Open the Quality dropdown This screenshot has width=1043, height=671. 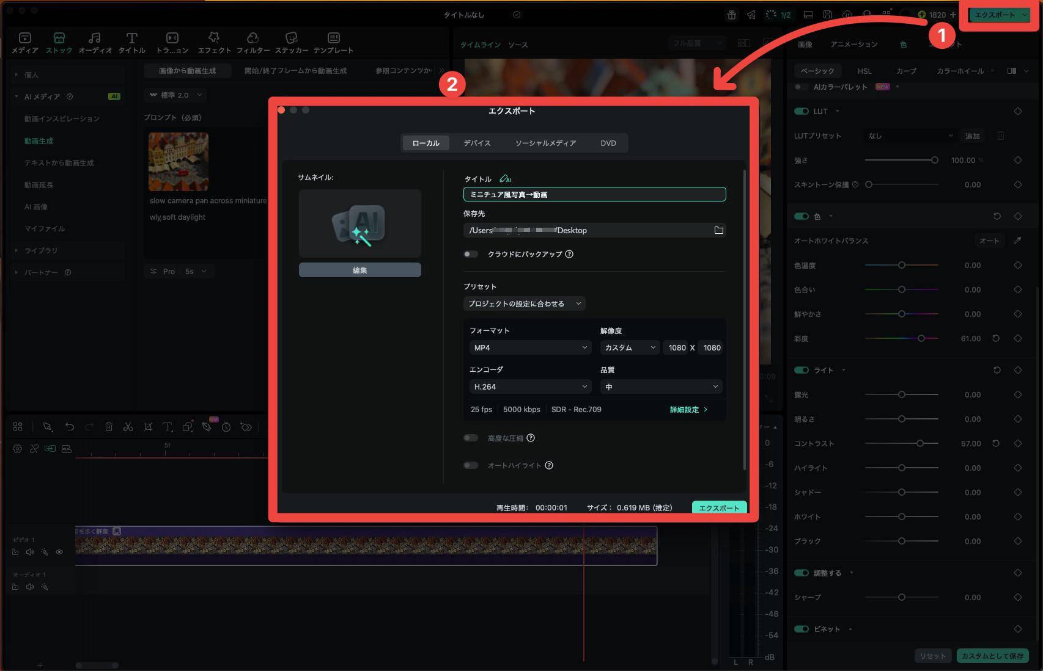click(x=662, y=386)
